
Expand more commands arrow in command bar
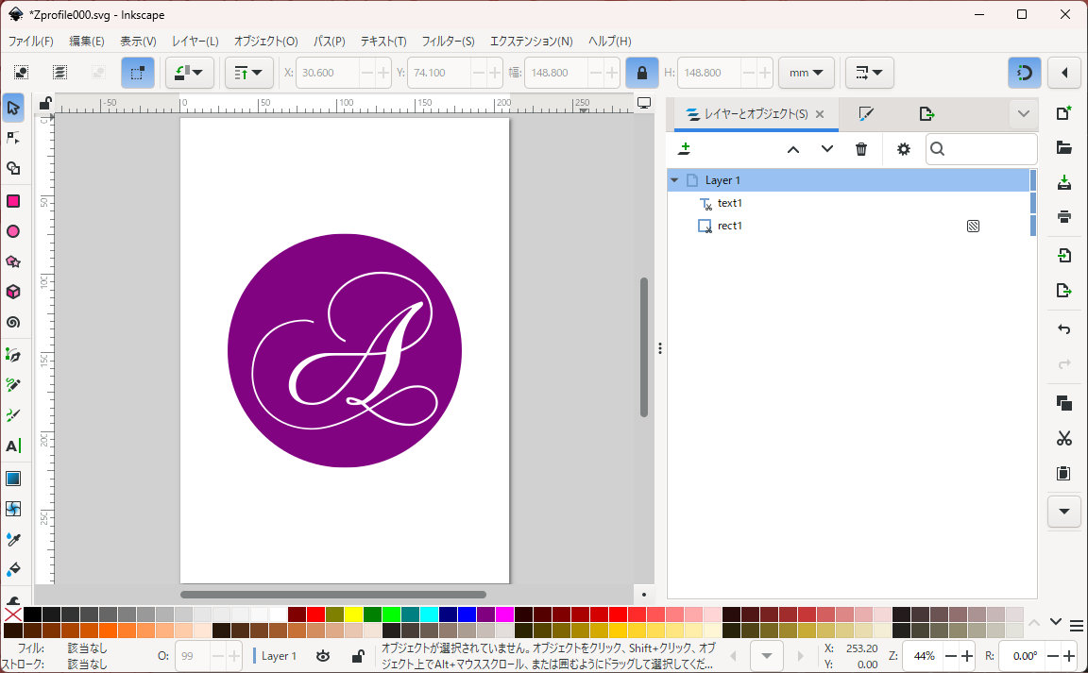click(x=1064, y=512)
